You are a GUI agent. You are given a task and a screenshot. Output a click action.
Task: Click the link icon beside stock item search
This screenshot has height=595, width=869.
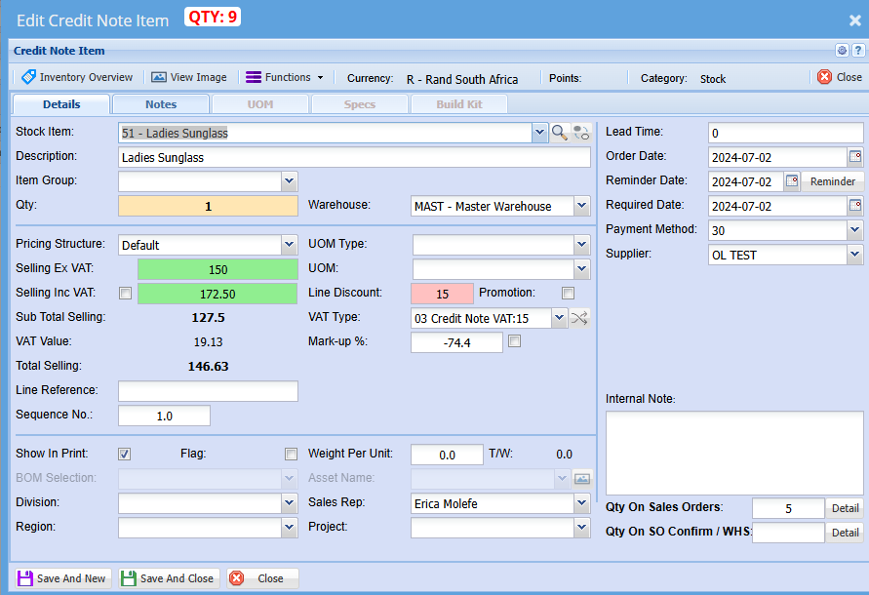click(581, 133)
